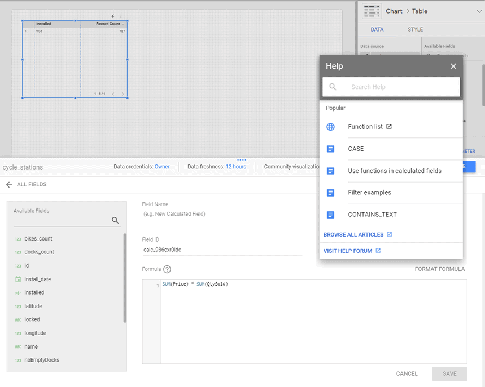Click the table chart type icon
The width and height of the screenshot is (485, 387).
click(x=372, y=11)
